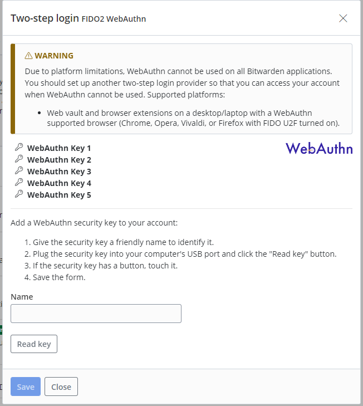Click the Close button in the footer
This screenshot has width=363, height=406.
[61, 387]
